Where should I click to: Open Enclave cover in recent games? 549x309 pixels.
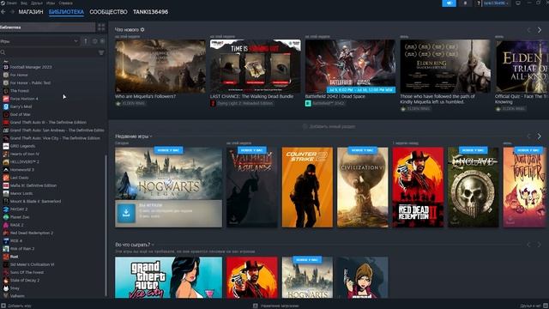point(473,187)
